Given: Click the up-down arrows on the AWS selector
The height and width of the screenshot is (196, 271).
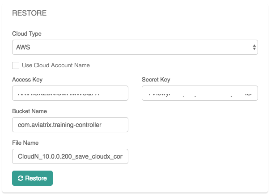Looking at the screenshot, I should pyautogui.click(x=254, y=47).
